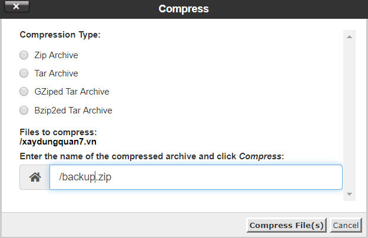This screenshot has width=368, height=238.
Task: Close the Compress dialog with the X button
Action: 16,6
